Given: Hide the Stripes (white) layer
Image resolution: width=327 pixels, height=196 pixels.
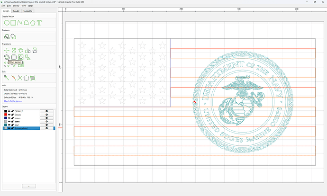Looking at the screenshot, I should coord(9,128).
